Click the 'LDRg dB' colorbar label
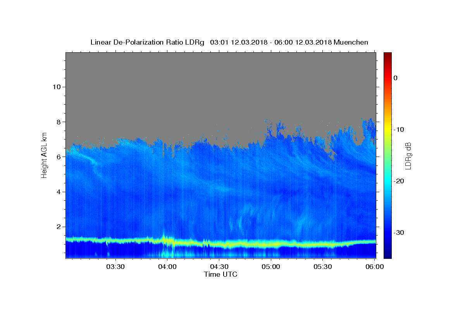Viewport: 465px width, 310px height. [x=408, y=155]
